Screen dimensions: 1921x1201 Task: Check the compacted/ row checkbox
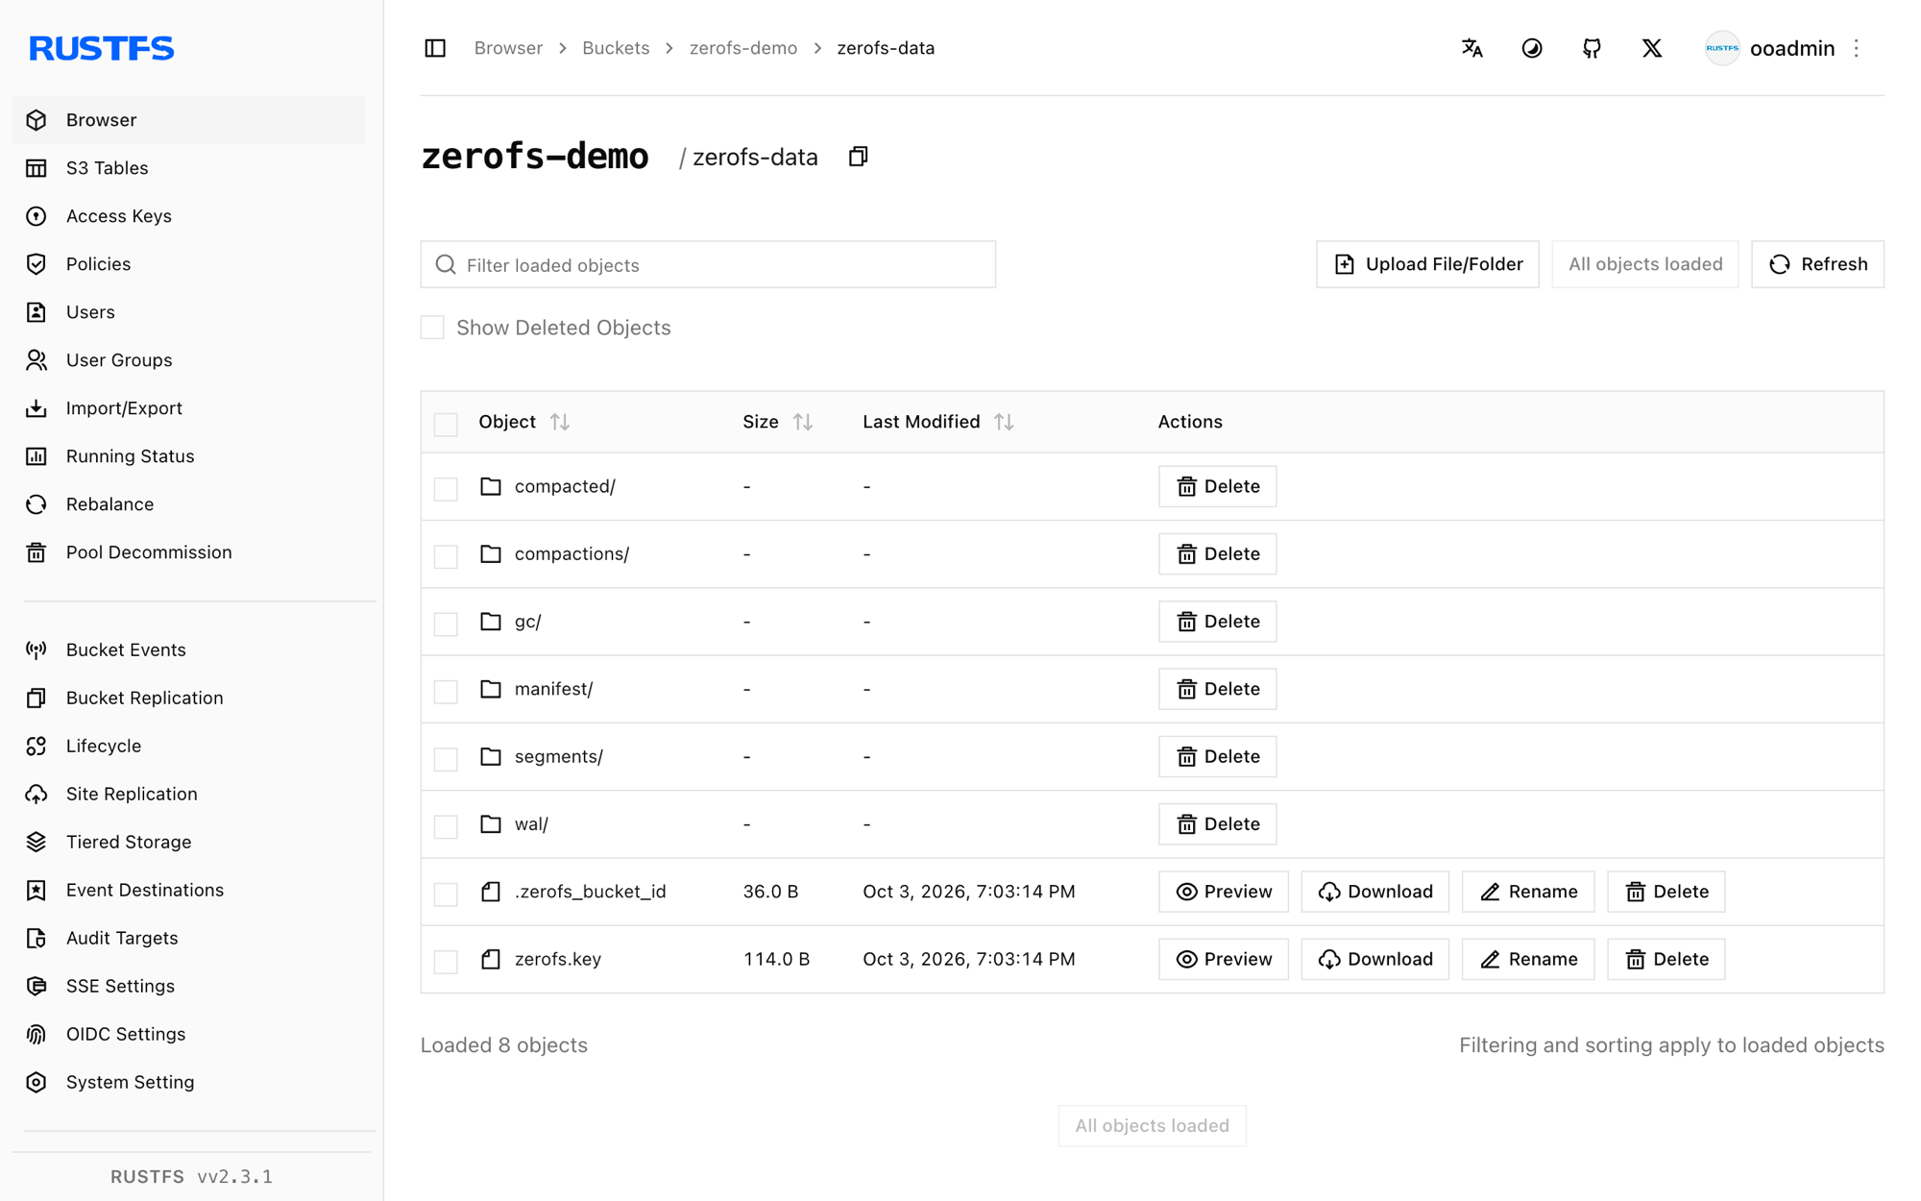click(446, 488)
